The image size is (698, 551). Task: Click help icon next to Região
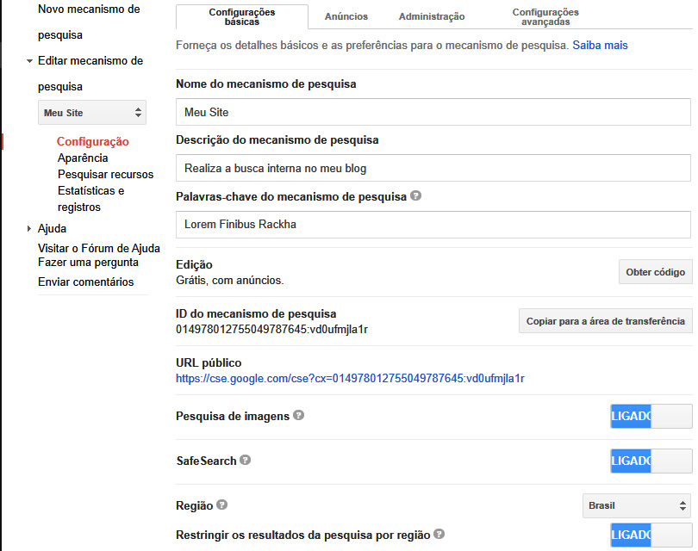pos(222,505)
